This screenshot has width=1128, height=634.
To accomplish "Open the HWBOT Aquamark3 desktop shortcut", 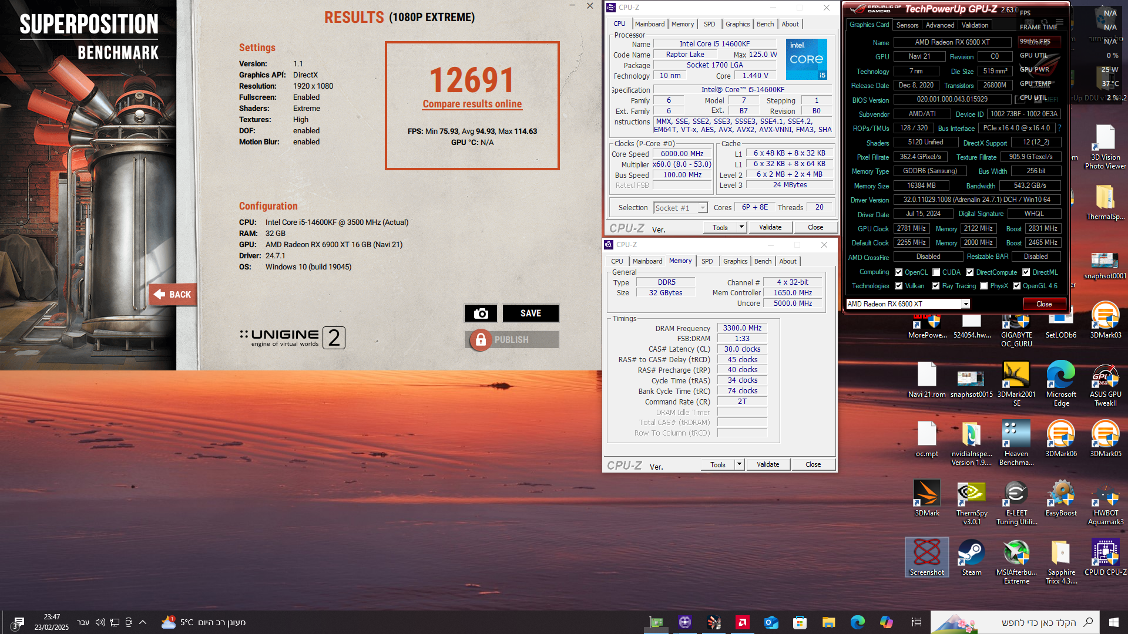I will click(1105, 503).
